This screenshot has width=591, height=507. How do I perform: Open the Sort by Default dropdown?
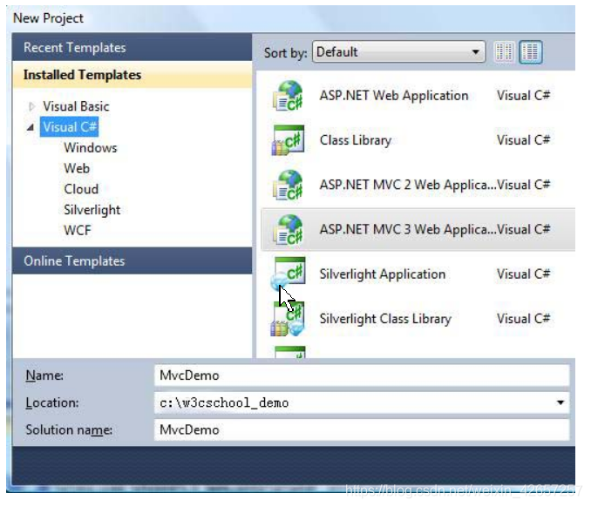(x=398, y=52)
